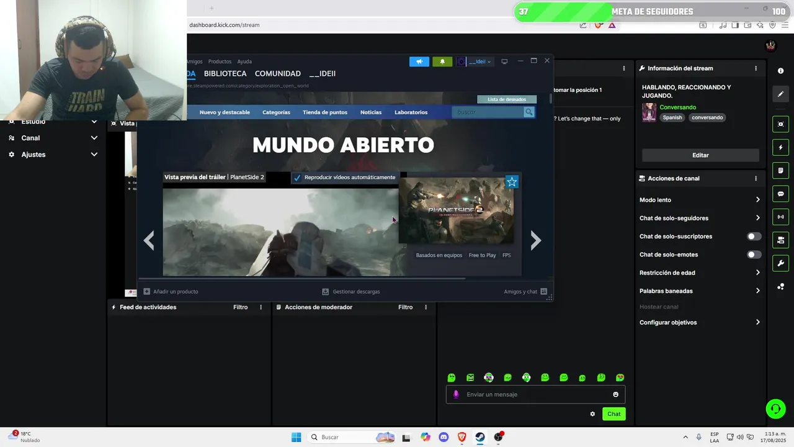Expand the Canal sidebar section

(53, 138)
